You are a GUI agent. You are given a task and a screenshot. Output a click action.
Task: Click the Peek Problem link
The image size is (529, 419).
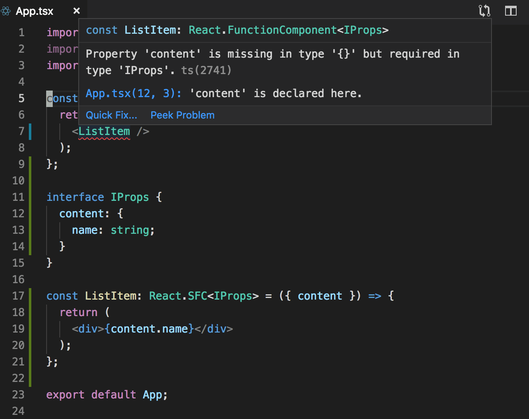point(183,115)
